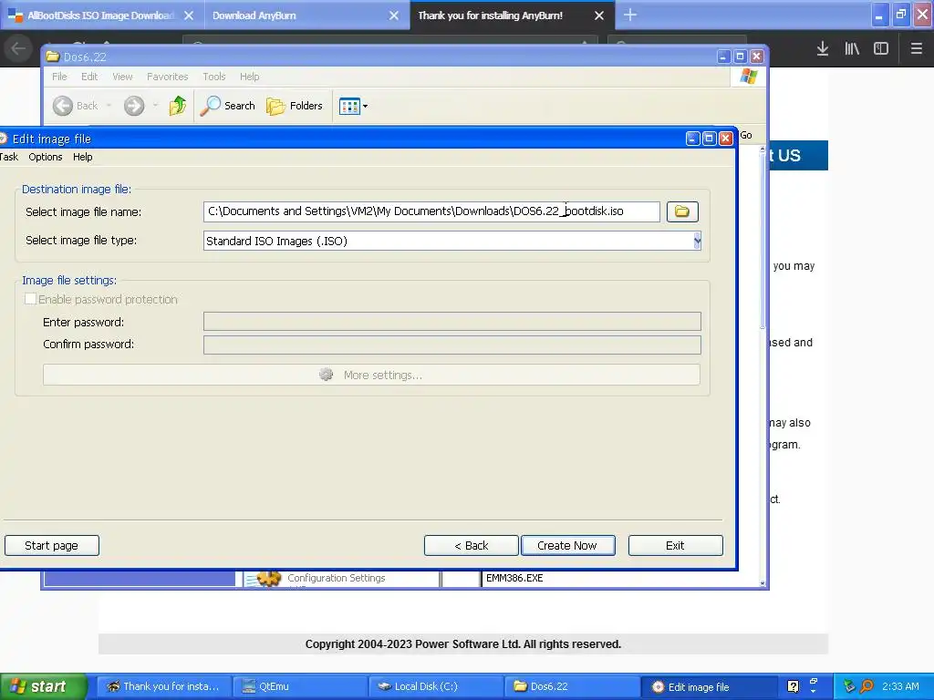Close the Download AnyBurn tab
This screenshot has width=934, height=700.
pyautogui.click(x=394, y=15)
